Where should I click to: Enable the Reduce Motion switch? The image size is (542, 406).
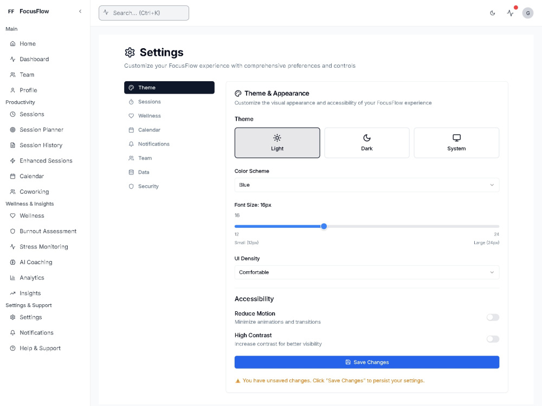[x=493, y=317]
